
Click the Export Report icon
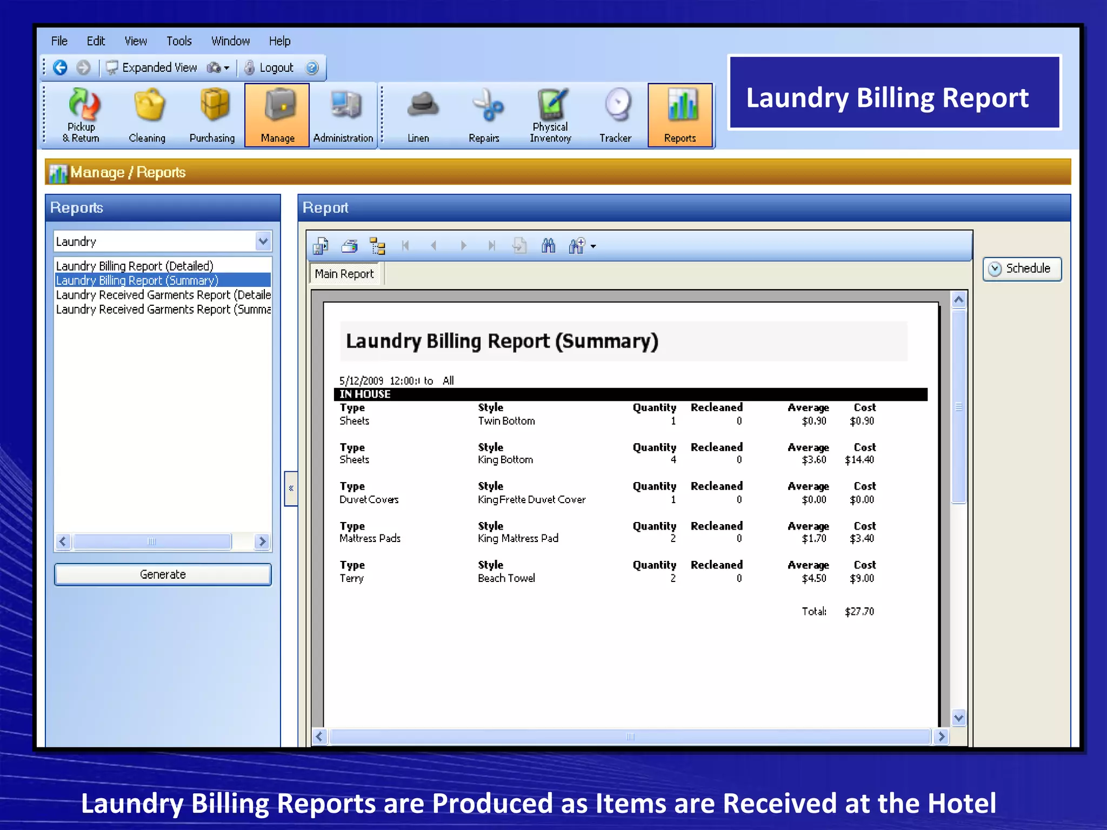coord(320,246)
